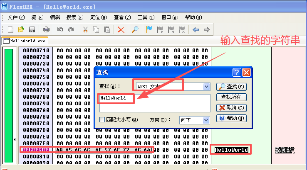
Task: Click the address 000007F0 in the offset column
Action: (36, 143)
